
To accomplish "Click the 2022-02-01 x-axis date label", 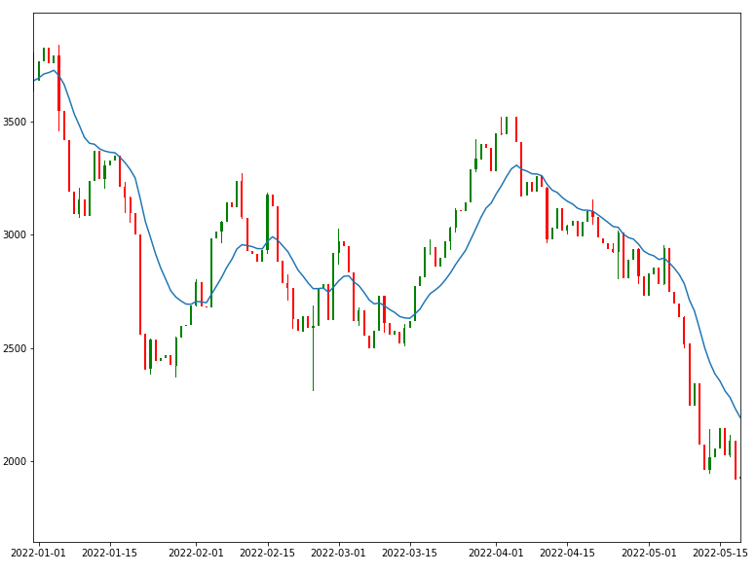I will click(196, 553).
